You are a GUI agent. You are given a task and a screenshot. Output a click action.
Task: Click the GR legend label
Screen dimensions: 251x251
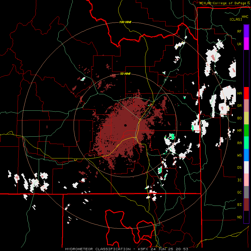click(x=239, y=106)
